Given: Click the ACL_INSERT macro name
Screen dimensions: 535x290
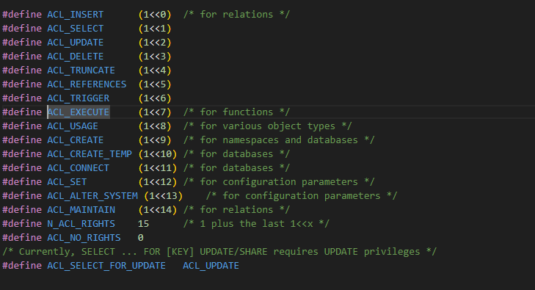Looking at the screenshot, I should [x=76, y=15].
